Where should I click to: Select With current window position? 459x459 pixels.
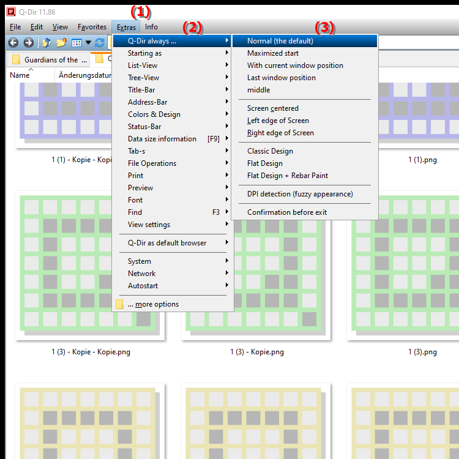click(305, 65)
